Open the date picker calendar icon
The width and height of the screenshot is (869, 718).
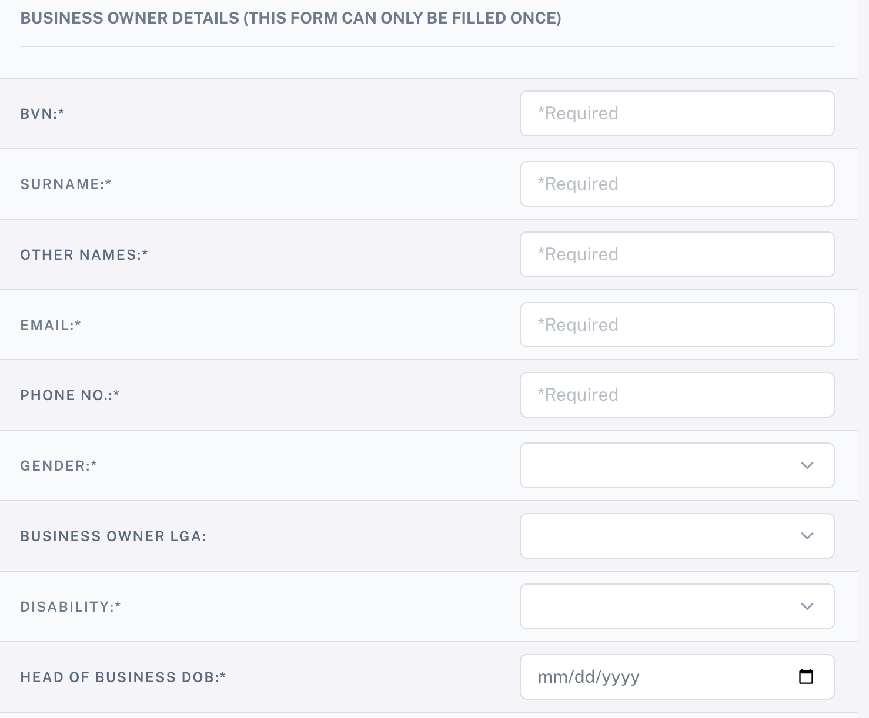pyautogui.click(x=806, y=677)
